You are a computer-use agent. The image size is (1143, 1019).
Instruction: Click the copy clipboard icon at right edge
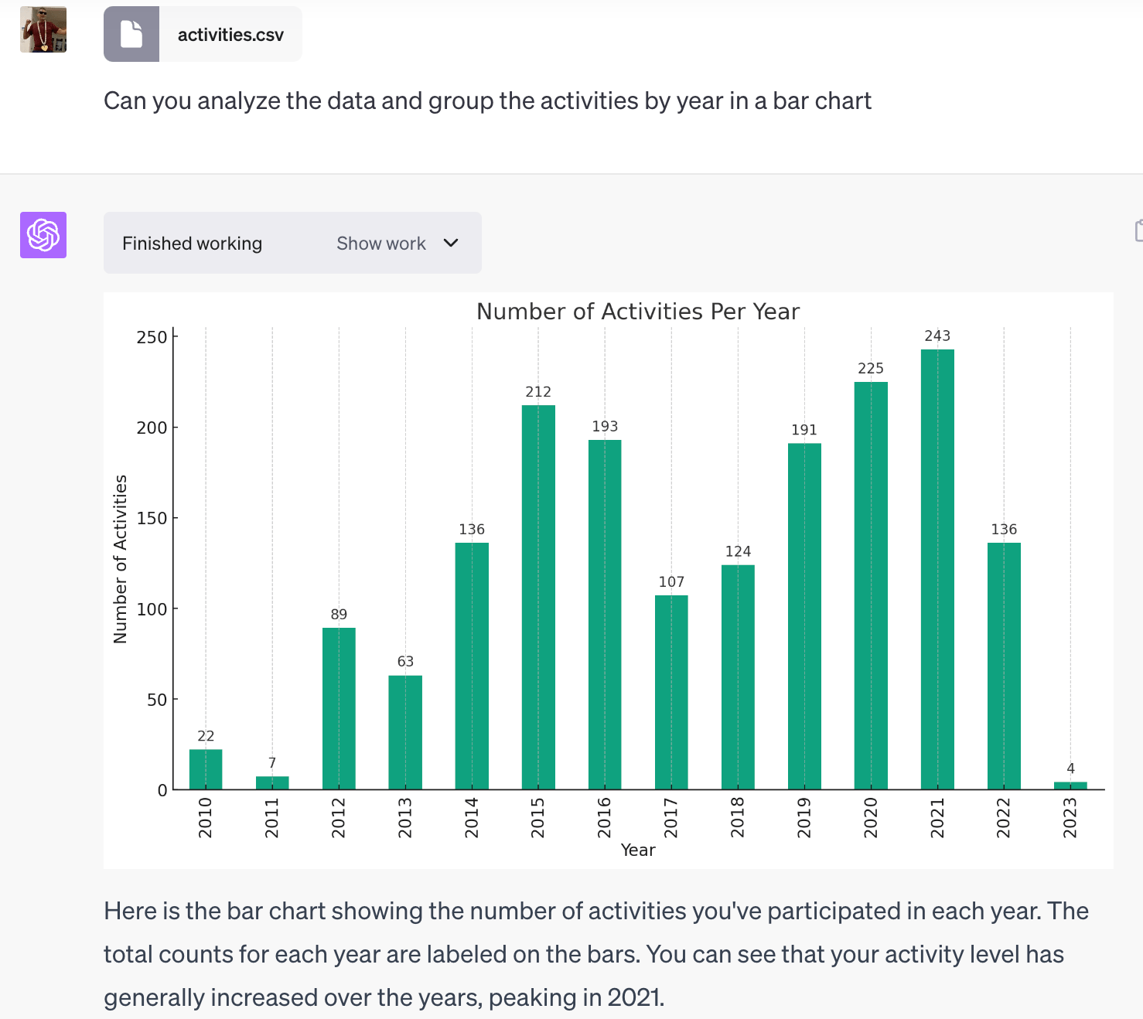click(1138, 230)
